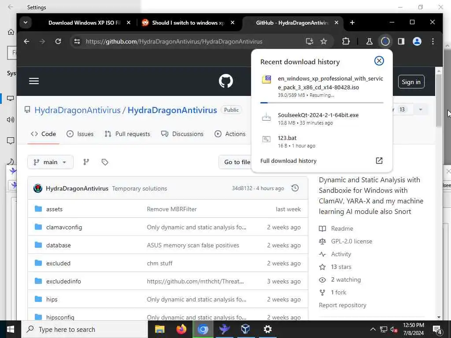Click install app icon in address bar
Viewport: 451px width, 338px height.
click(x=310, y=41)
